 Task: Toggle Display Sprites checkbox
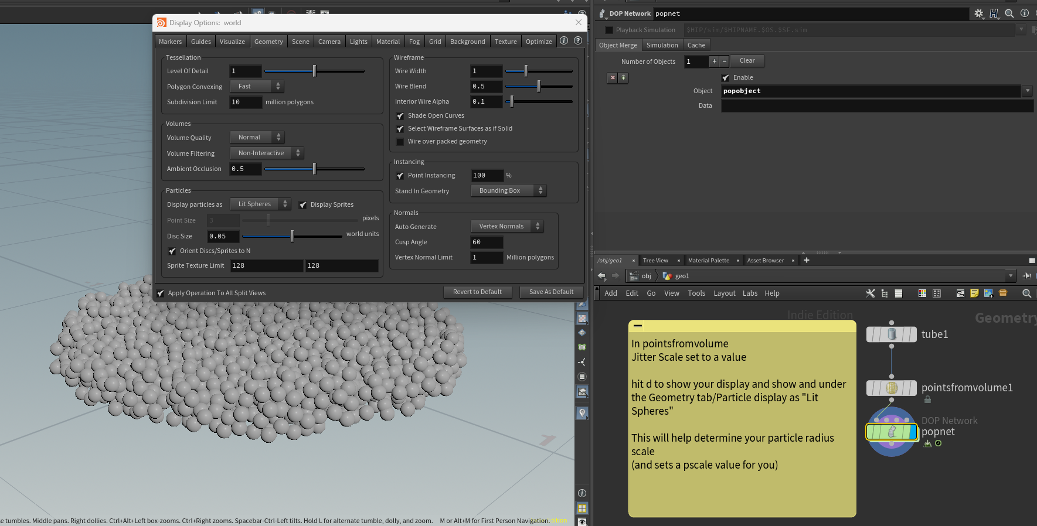[303, 205]
